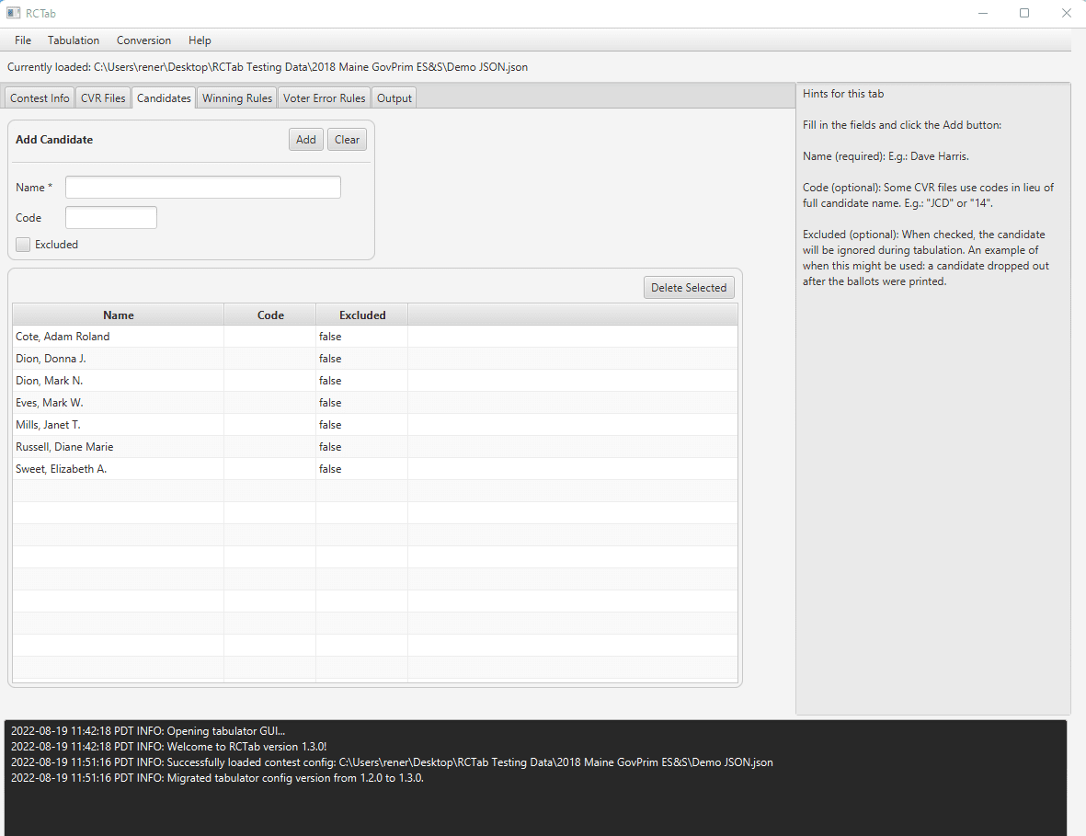Click the Delete Selected button
1086x836 pixels.
point(689,288)
